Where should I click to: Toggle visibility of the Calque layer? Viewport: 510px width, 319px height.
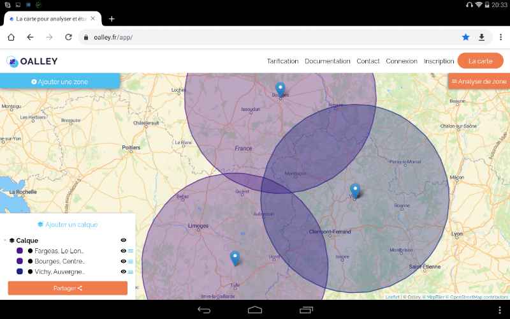(x=123, y=241)
